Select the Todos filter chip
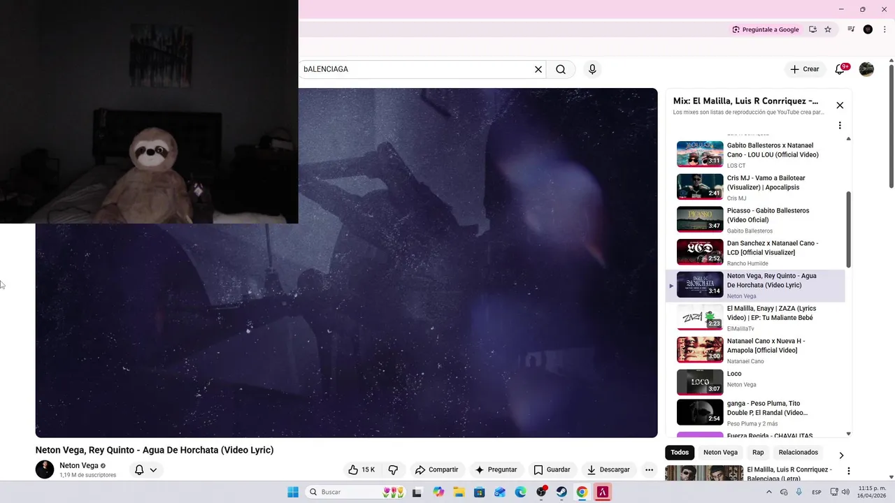The image size is (895, 503). click(x=680, y=452)
